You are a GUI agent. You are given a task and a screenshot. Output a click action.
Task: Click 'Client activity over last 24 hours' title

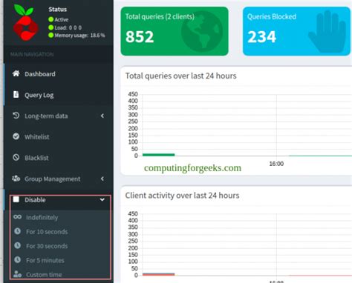click(182, 196)
